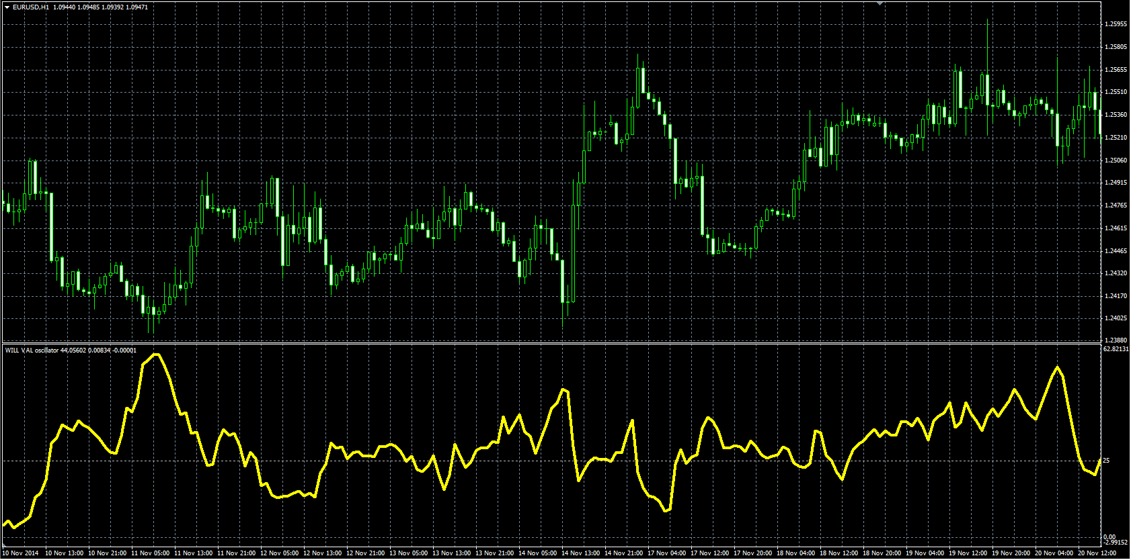The width and height of the screenshot is (1131, 560).
Task: Click the 62.82131 oscillator scale maximum
Action: (x=1116, y=349)
